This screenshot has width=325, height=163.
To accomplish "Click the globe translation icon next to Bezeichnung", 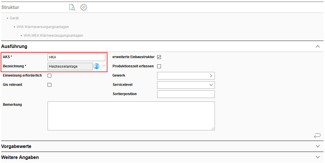I will pyautogui.click(x=96, y=66).
